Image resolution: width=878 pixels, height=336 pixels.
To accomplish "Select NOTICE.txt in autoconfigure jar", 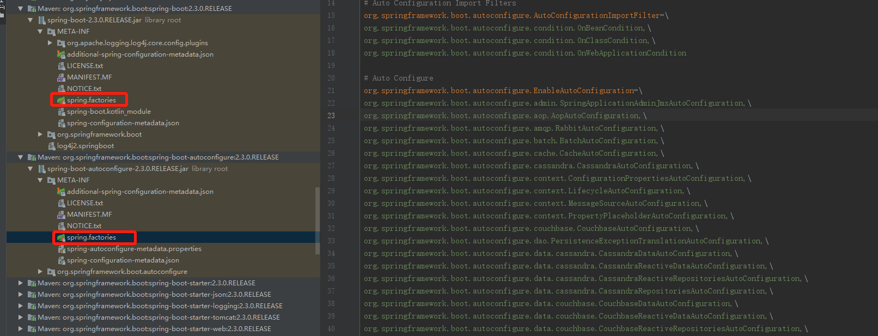I will coord(84,226).
